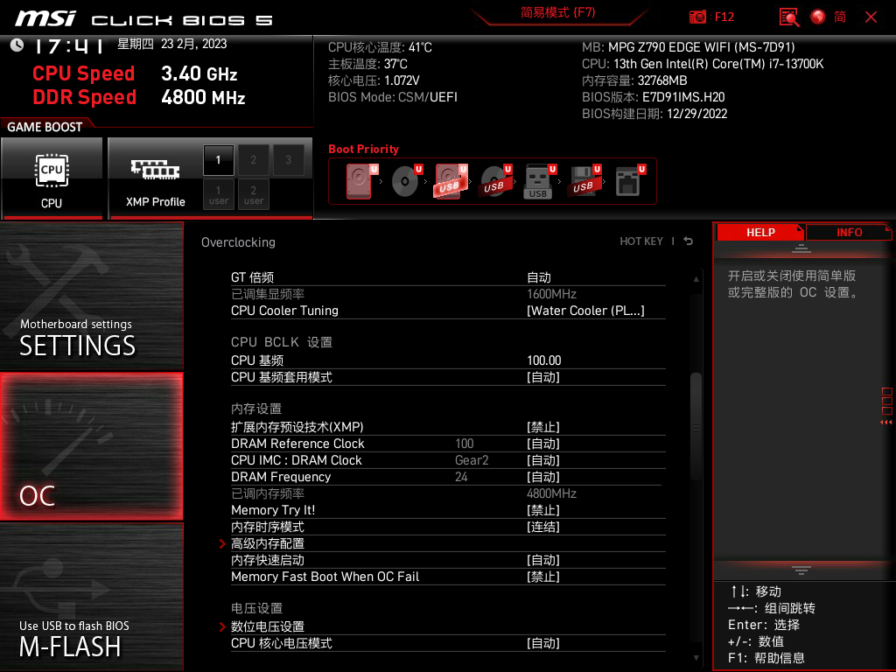Click the grip handle below the help text
Viewport: 896px width, 672px height.
pos(801,570)
